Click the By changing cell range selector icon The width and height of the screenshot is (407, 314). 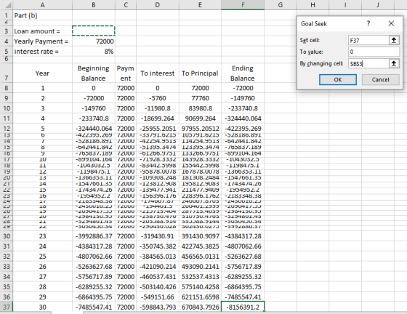[x=394, y=63]
